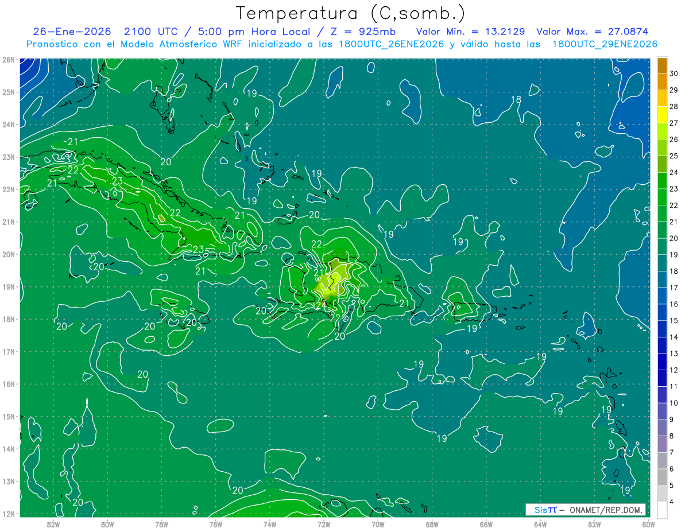Click 'Valor Max. = 27.0874' text
The height and width of the screenshot is (532, 689).
[593, 32]
